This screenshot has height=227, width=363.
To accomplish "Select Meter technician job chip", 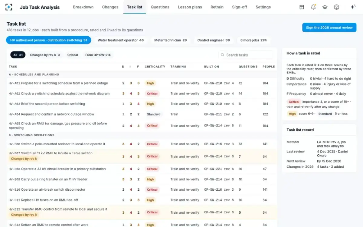I will (x=170, y=40).
